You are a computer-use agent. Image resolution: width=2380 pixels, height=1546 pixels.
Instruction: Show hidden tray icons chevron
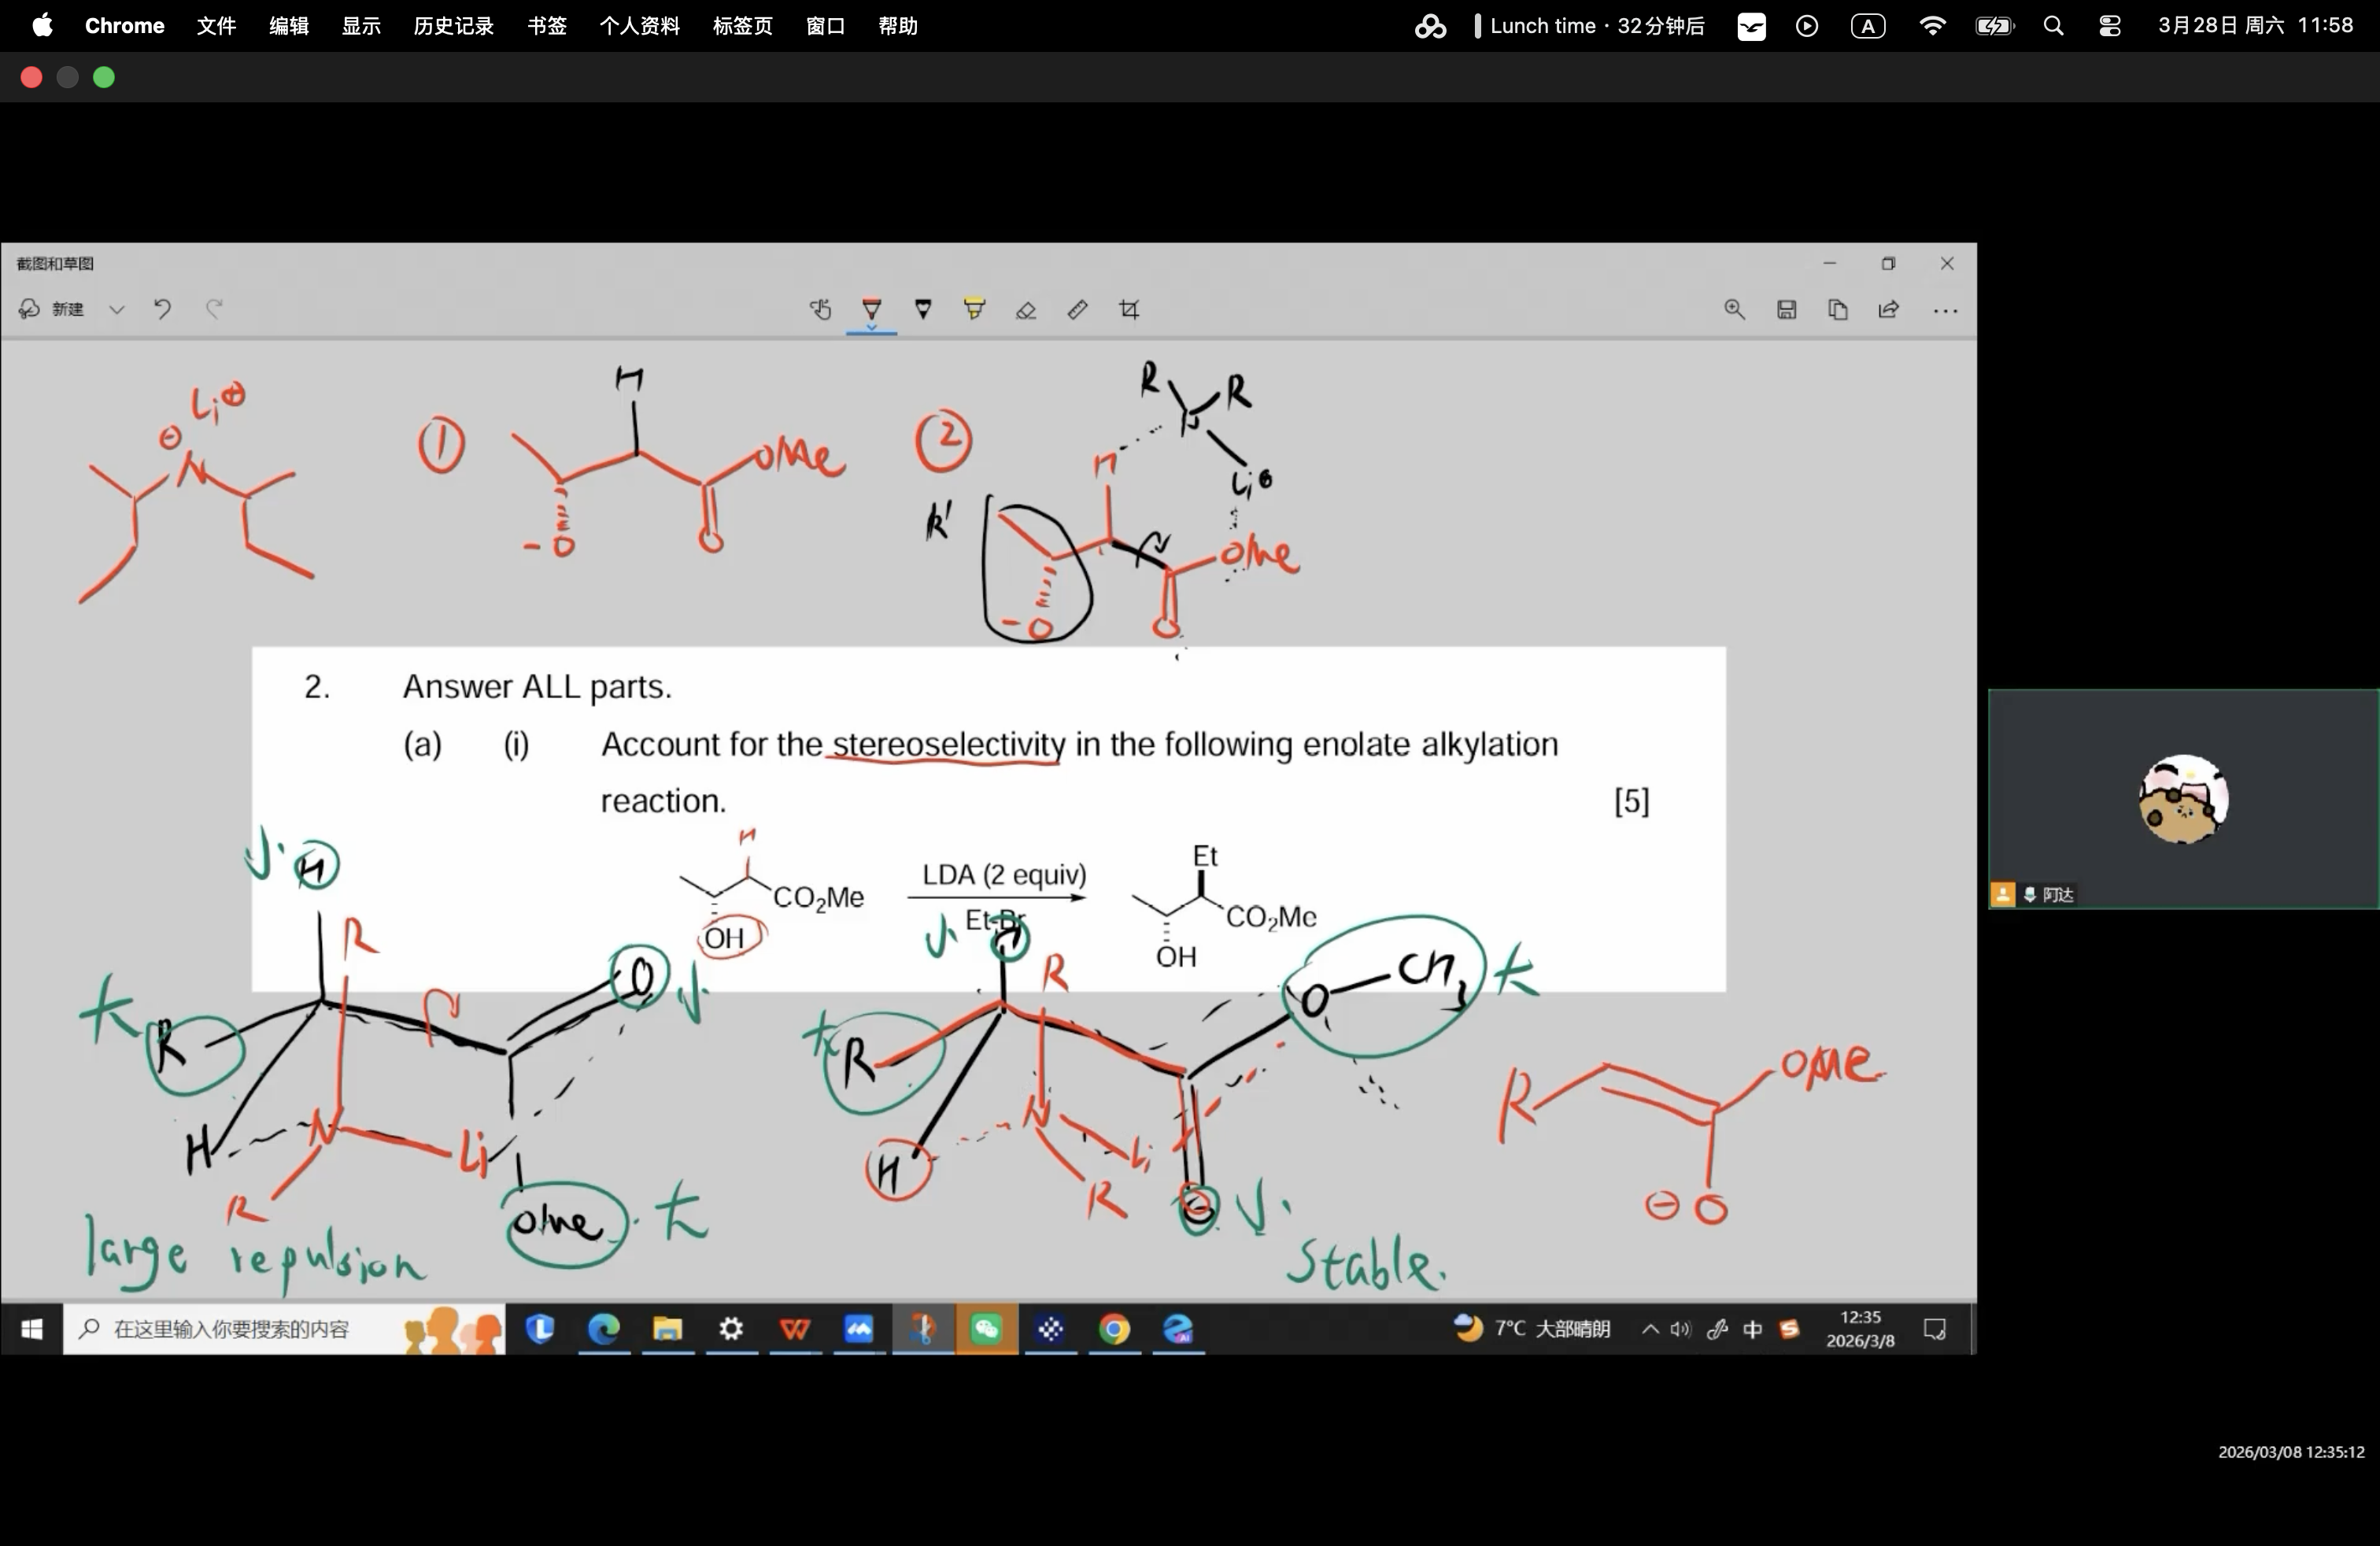[1650, 1329]
